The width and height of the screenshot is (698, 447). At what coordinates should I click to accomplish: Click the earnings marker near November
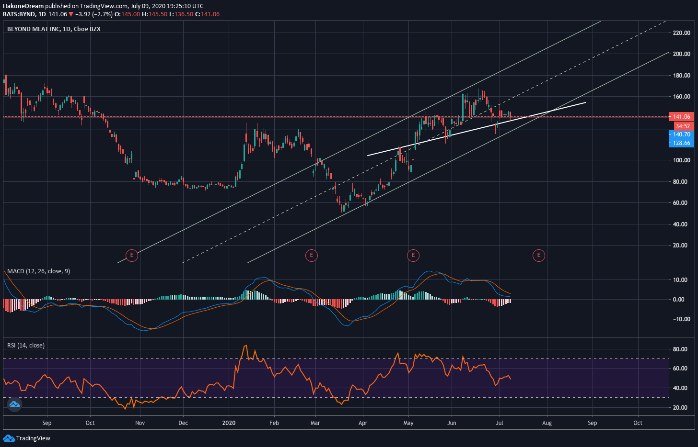pos(131,255)
